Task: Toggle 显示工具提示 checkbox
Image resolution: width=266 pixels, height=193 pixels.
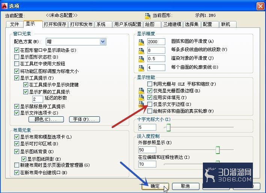Action: point(17,78)
